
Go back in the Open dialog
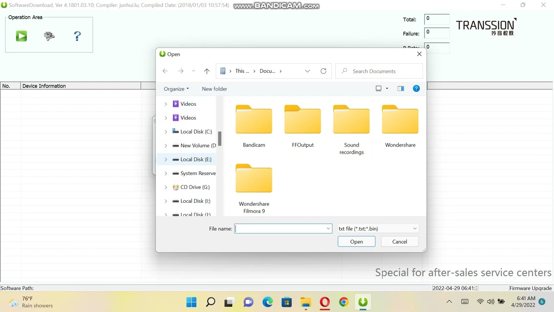[165, 71]
